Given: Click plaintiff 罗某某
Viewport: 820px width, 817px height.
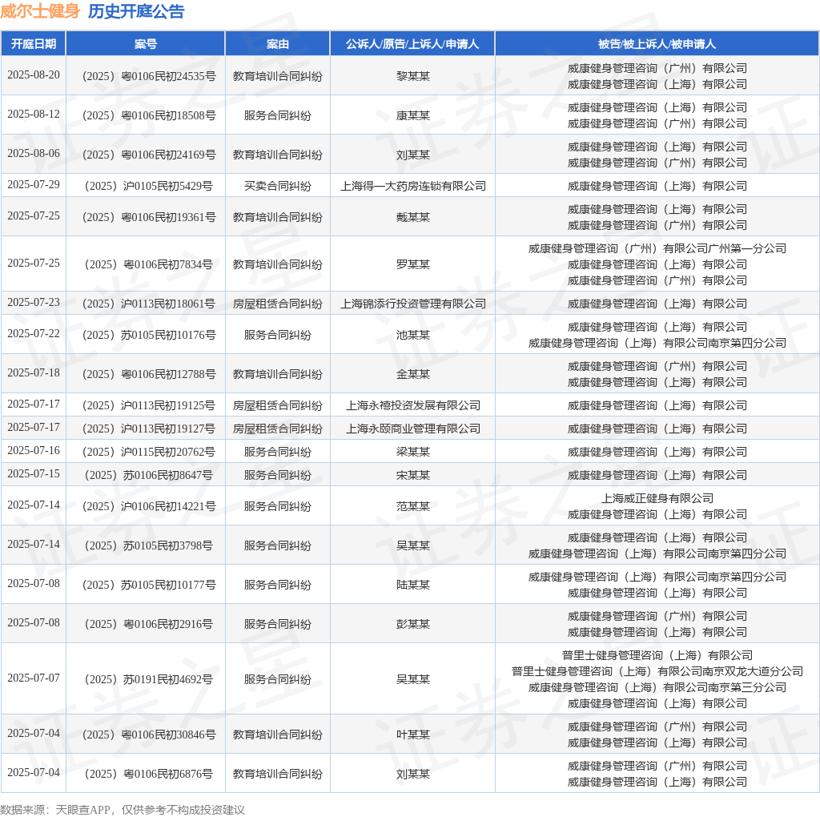Looking at the screenshot, I should coord(413,264).
